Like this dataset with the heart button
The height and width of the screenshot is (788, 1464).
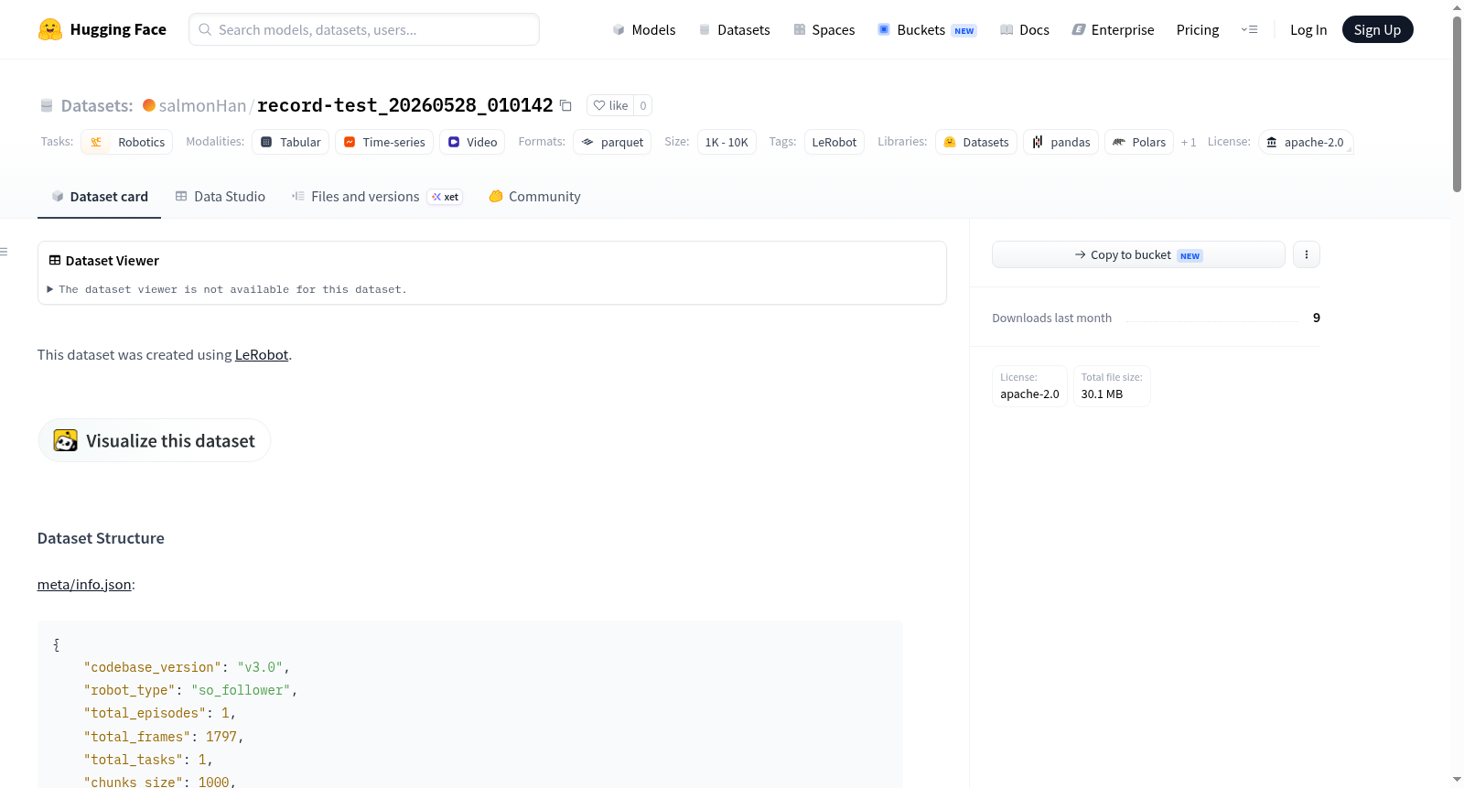610,105
